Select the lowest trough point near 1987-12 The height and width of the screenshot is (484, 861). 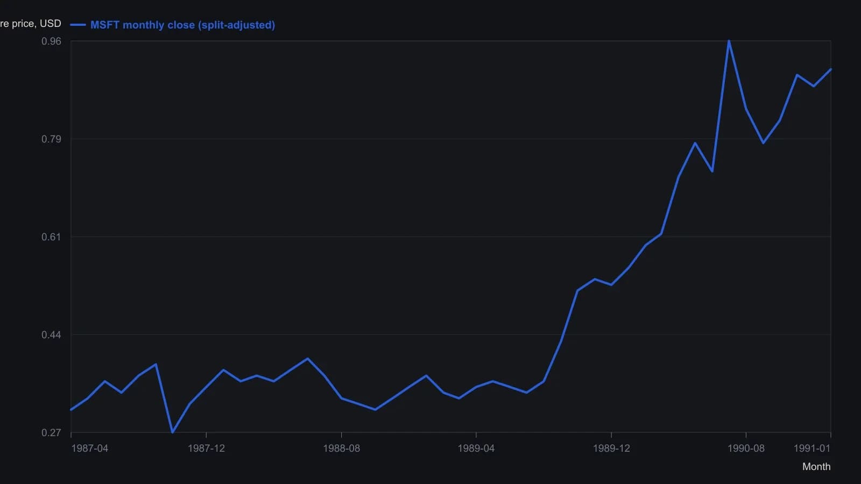[172, 432]
